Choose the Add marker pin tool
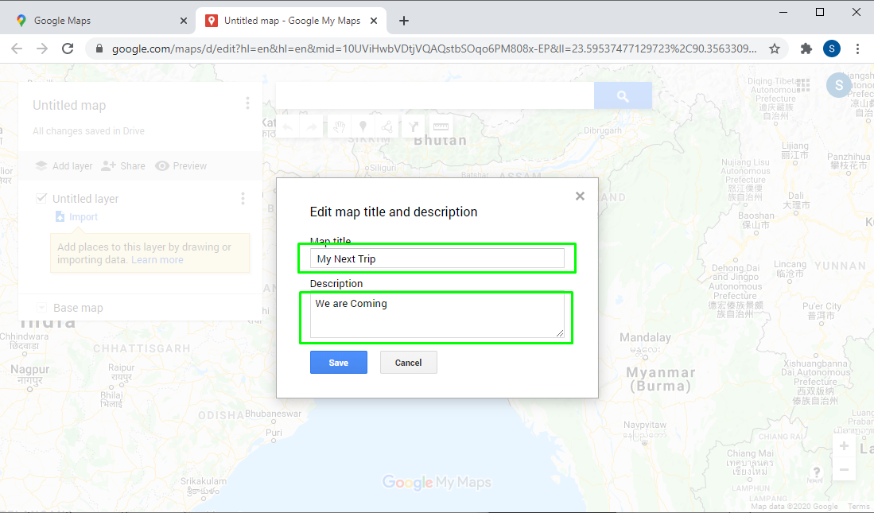The height and width of the screenshot is (513, 874). (x=363, y=126)
